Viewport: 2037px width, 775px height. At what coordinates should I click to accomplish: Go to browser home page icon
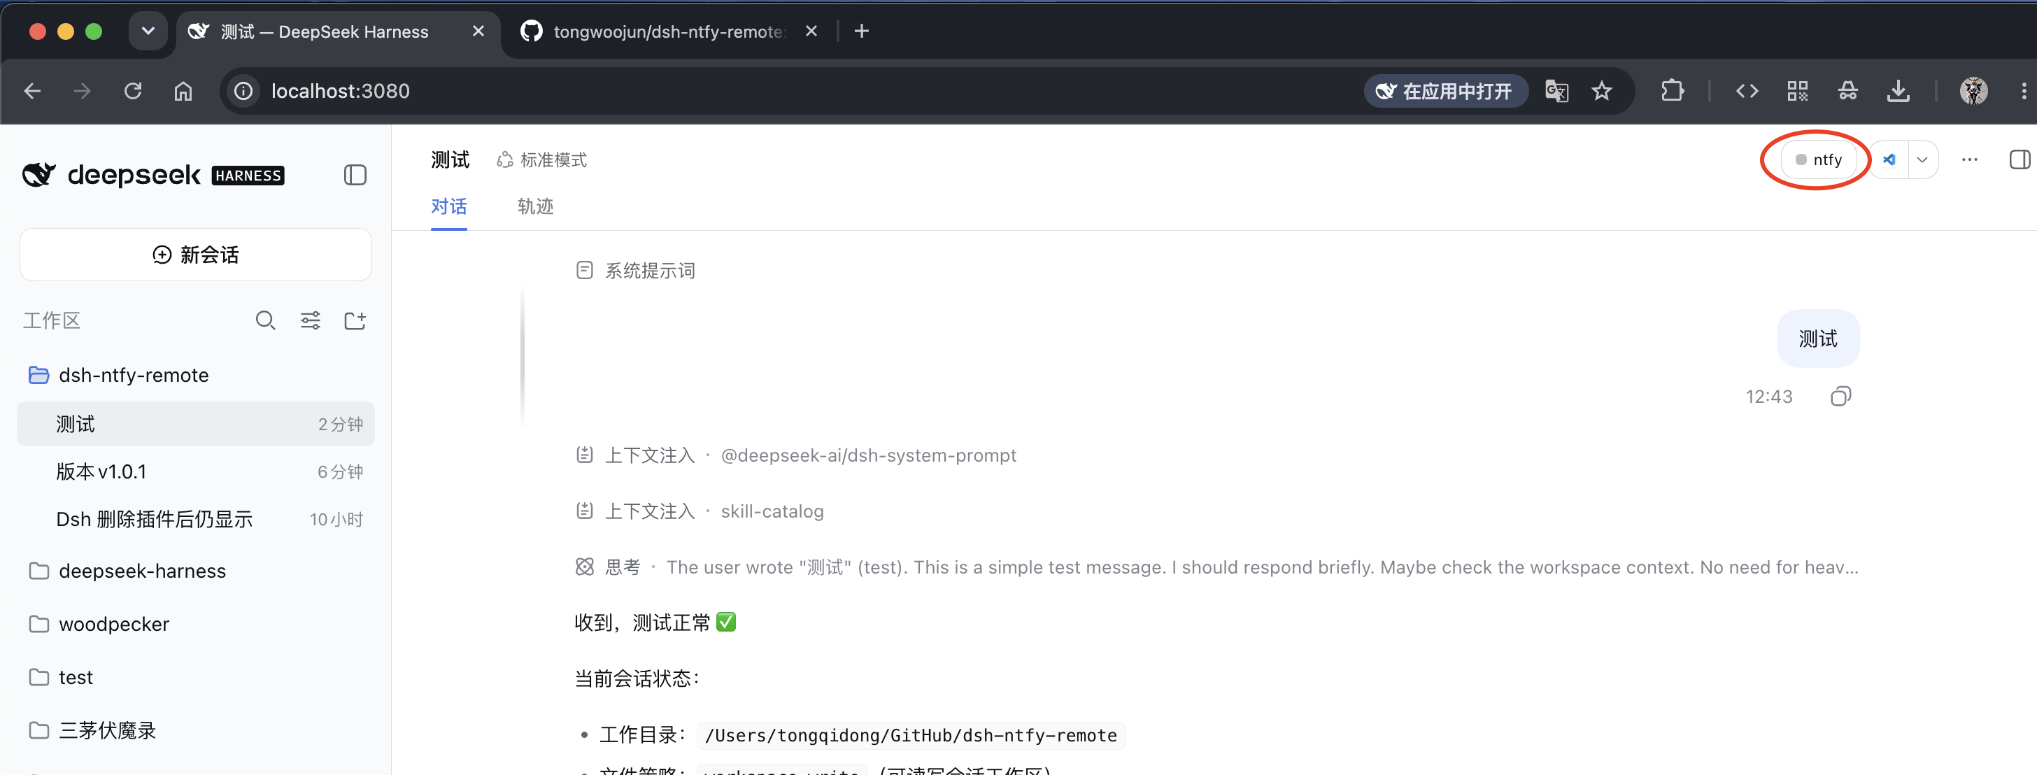(x=183, y=91)
